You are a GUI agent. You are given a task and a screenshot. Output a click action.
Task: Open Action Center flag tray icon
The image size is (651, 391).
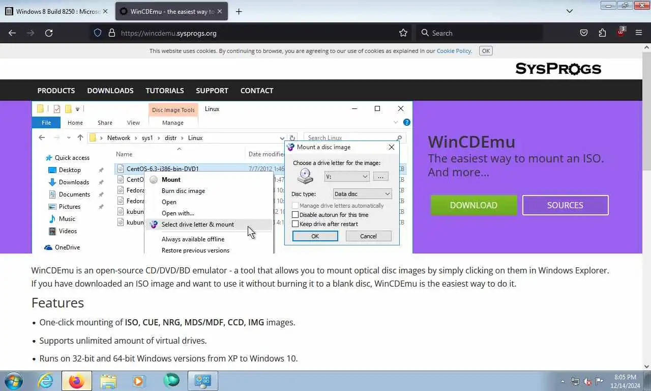tap(600, 381)
